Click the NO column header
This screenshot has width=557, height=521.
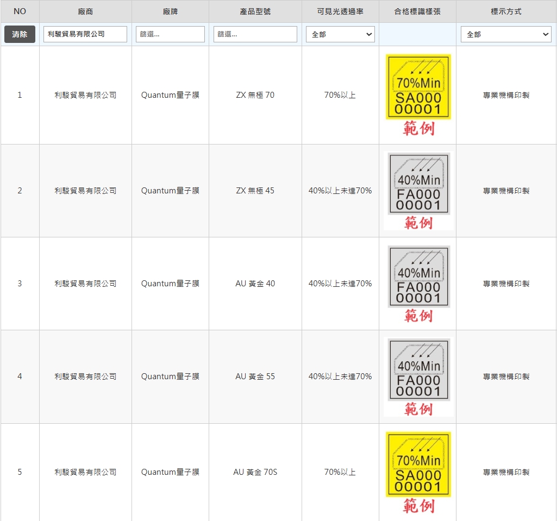[x=20, y=11]
